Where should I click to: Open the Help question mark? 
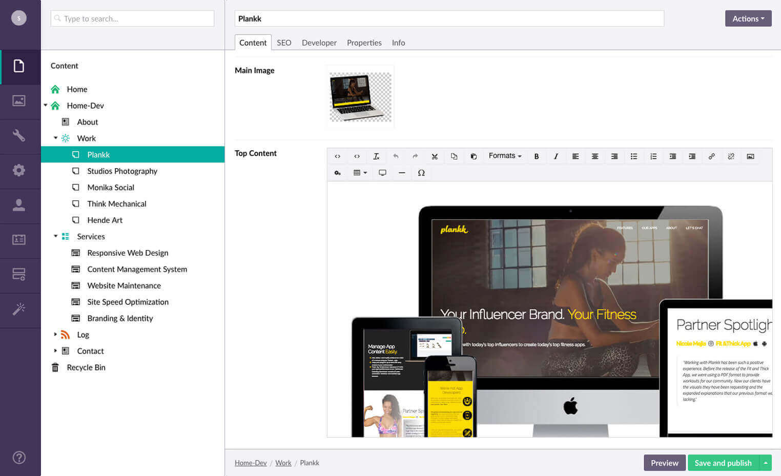[19, 458]
